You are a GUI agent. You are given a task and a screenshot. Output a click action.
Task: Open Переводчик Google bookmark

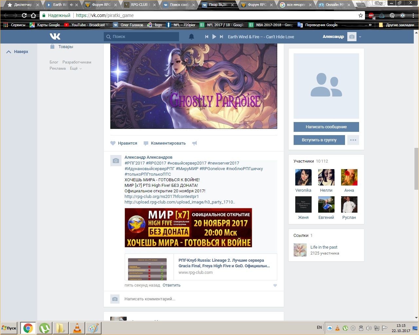click(x=318, y=25)
